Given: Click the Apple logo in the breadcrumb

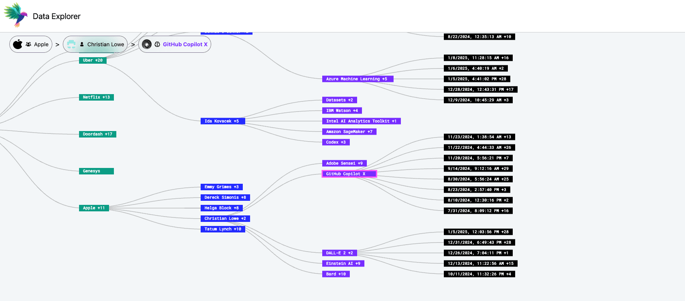Looking at the screenshot, I should pos(18,44).
